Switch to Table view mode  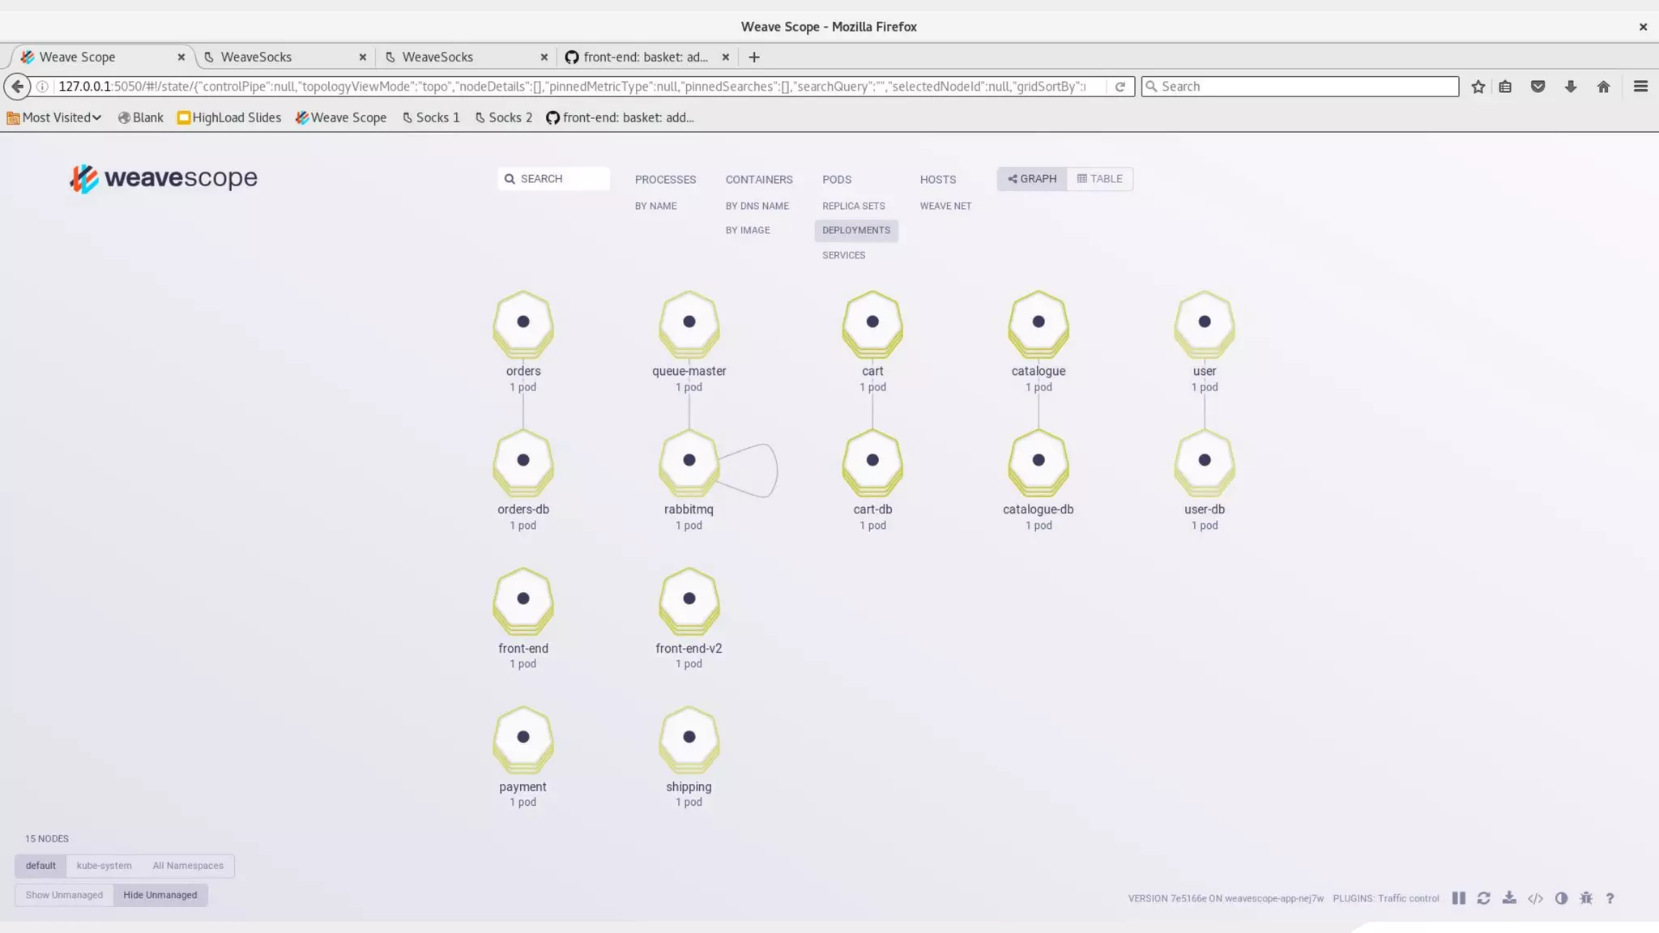[x=1099, y=179]
